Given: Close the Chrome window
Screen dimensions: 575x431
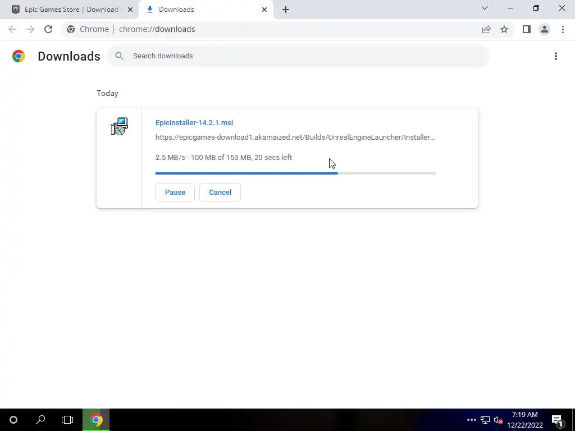Looking at the screenshot, I should pyautogui.click(x=562, y=8).
